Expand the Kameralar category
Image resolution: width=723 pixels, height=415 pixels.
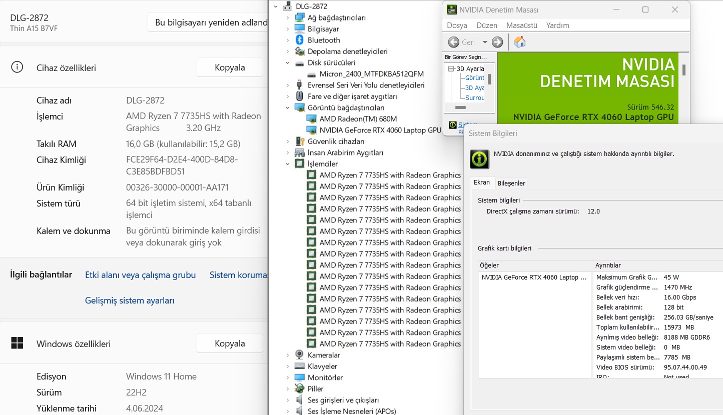point(288,355)
